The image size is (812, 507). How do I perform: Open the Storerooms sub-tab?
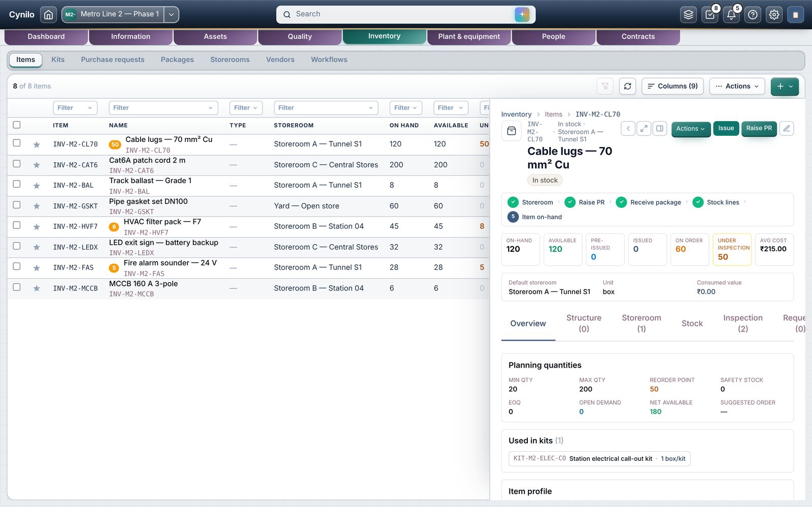pyautogui.click(x=230, y=60)
